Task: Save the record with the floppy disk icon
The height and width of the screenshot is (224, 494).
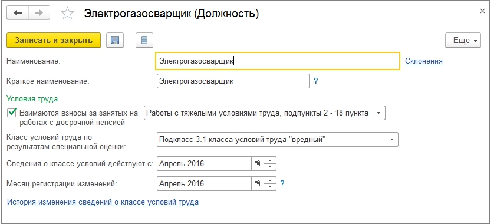Action: tap(115, 40)
